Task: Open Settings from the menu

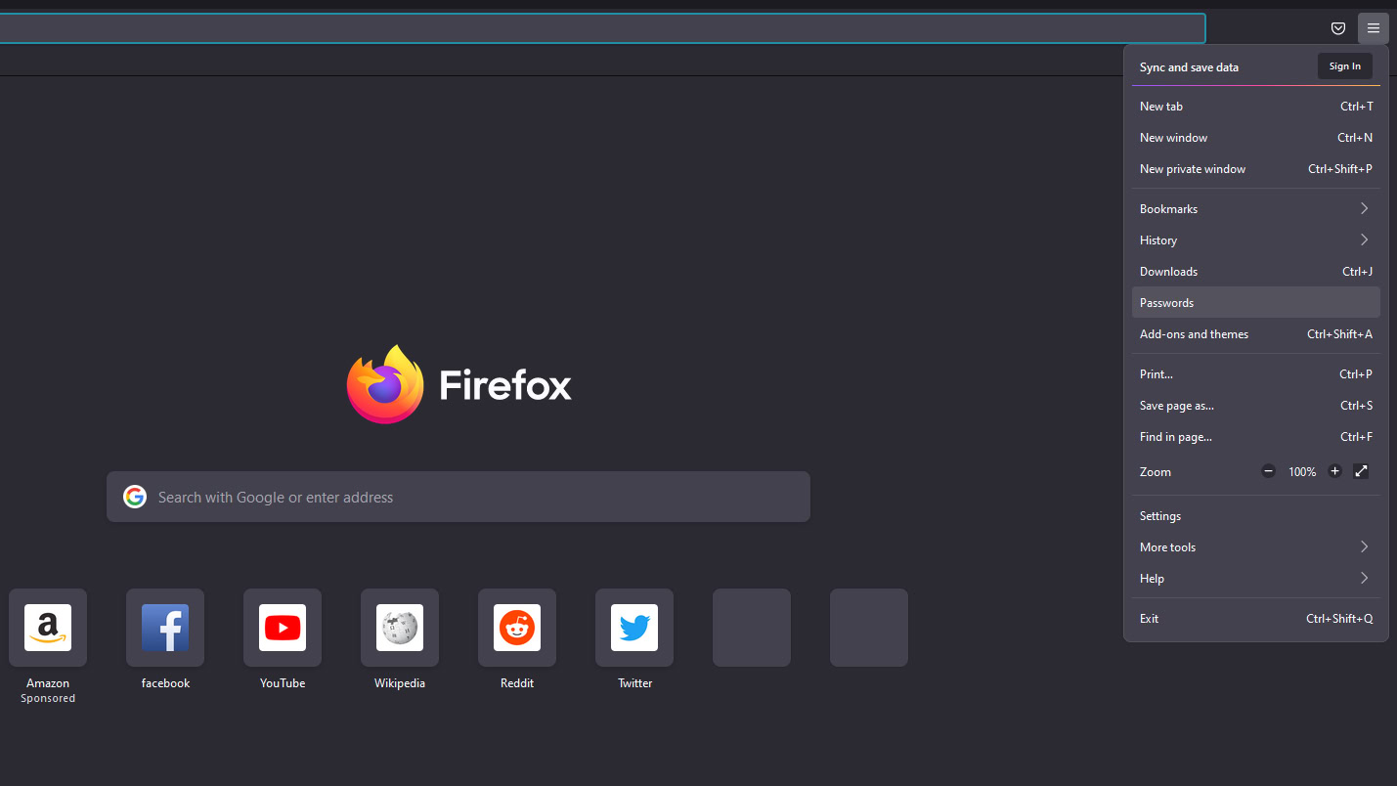Action: 1256,515
